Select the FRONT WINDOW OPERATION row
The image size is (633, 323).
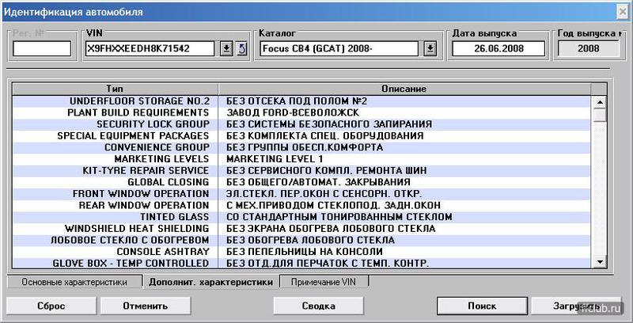301,194
